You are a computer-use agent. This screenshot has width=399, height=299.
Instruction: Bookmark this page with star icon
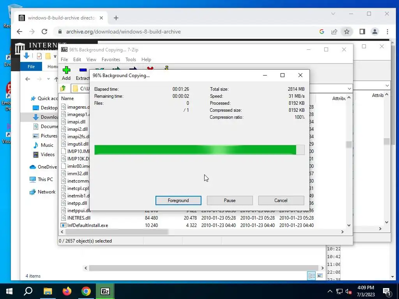click(346, 32)
